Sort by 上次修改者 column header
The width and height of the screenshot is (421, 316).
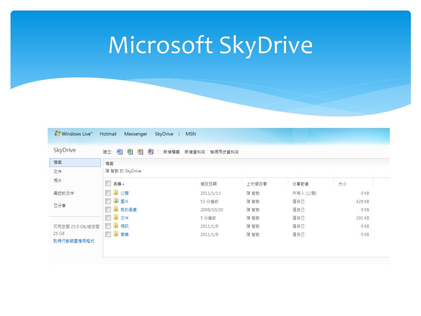(x=257, y=184)
